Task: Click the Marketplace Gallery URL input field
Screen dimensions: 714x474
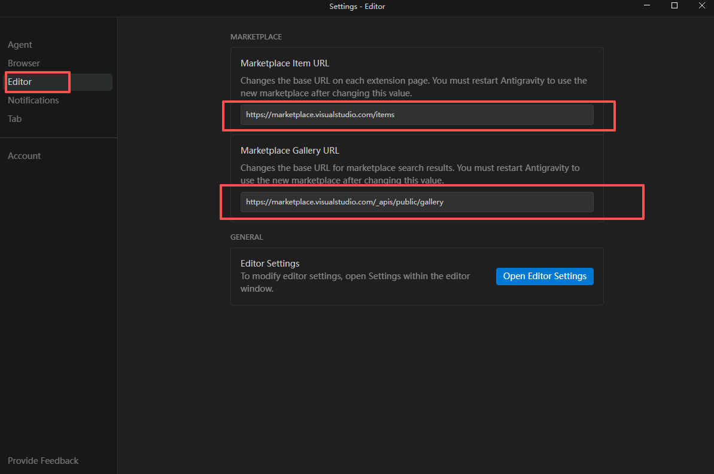Action: click(x=417, y=201)
